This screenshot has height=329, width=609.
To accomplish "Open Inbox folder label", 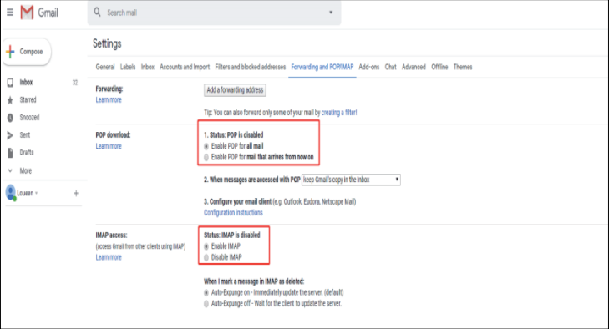I will pyautogui.click(x=26, y=83).
